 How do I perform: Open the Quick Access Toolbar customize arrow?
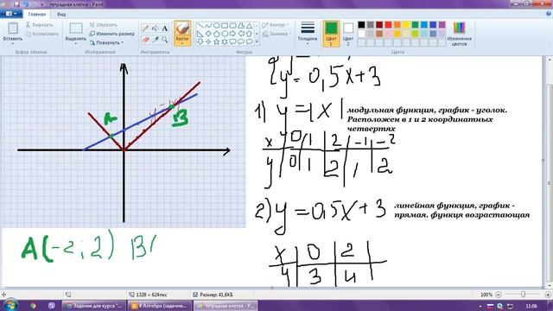(42, 4)
